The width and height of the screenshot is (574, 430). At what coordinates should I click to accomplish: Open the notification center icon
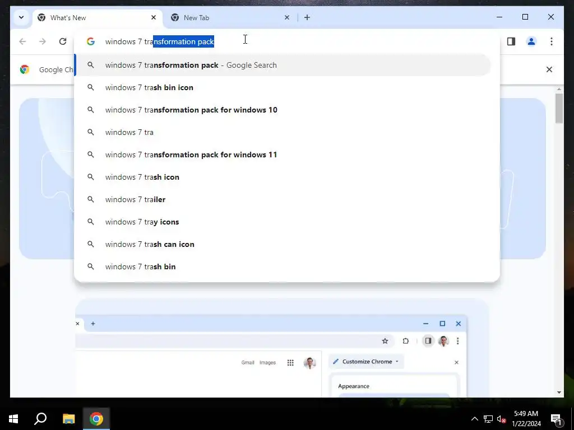coord(556,419)
